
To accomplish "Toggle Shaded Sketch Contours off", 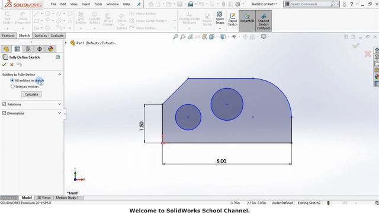I will (264, 21).
